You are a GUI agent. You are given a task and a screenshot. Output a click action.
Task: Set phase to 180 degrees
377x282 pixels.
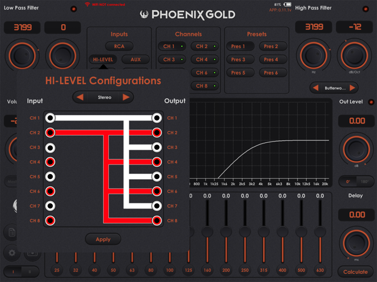pos(365,182)
